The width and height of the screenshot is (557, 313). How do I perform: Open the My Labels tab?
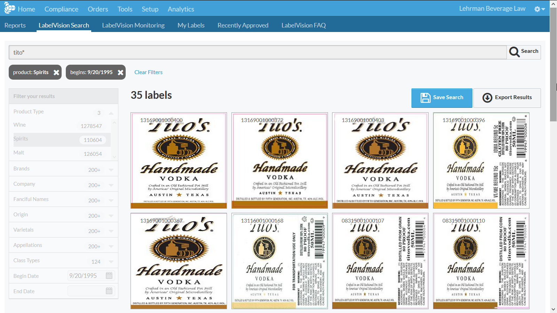[x=191, y=25]
